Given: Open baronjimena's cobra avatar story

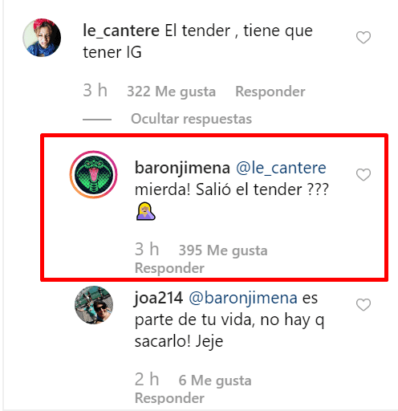Looking at the screenshot, I should coord(93,174).
